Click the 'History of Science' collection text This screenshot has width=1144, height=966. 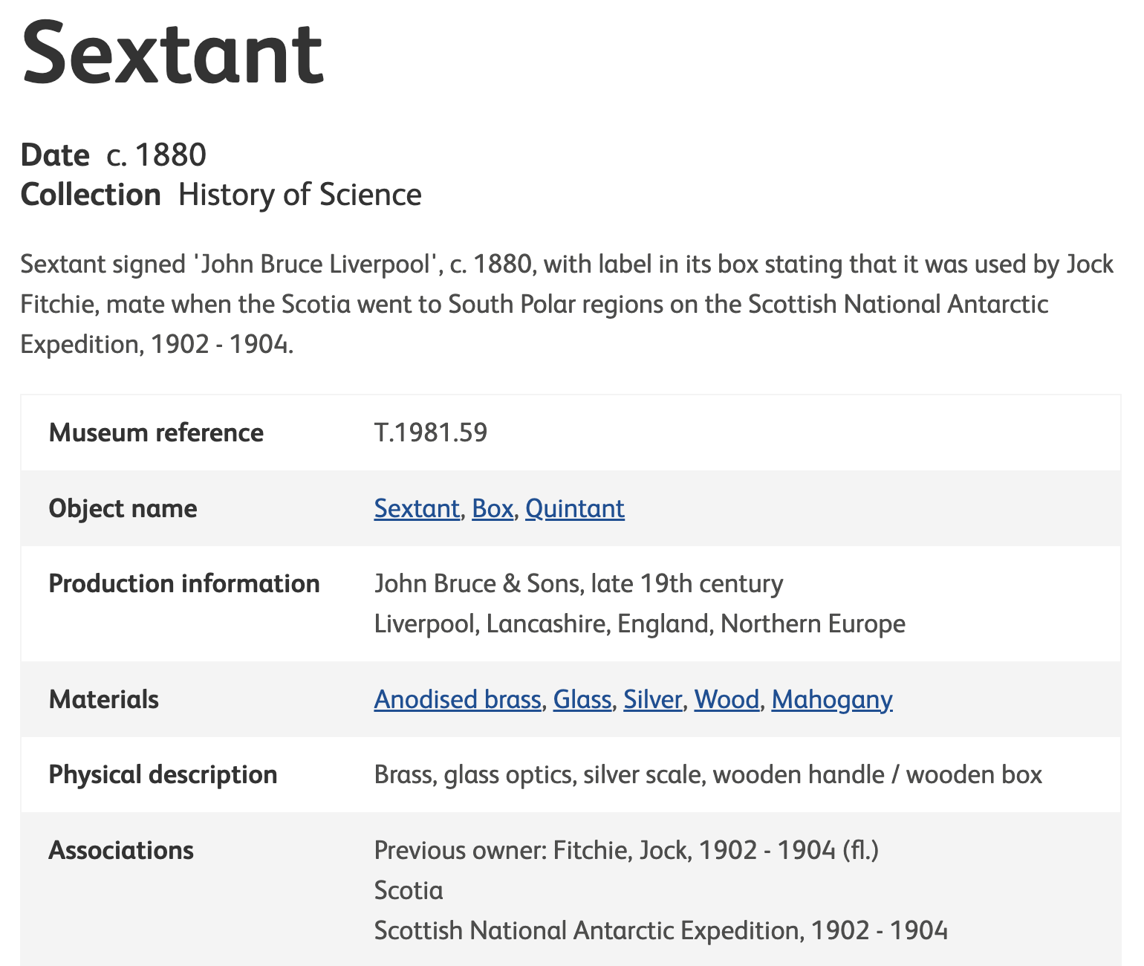click(x=299, y=195)
